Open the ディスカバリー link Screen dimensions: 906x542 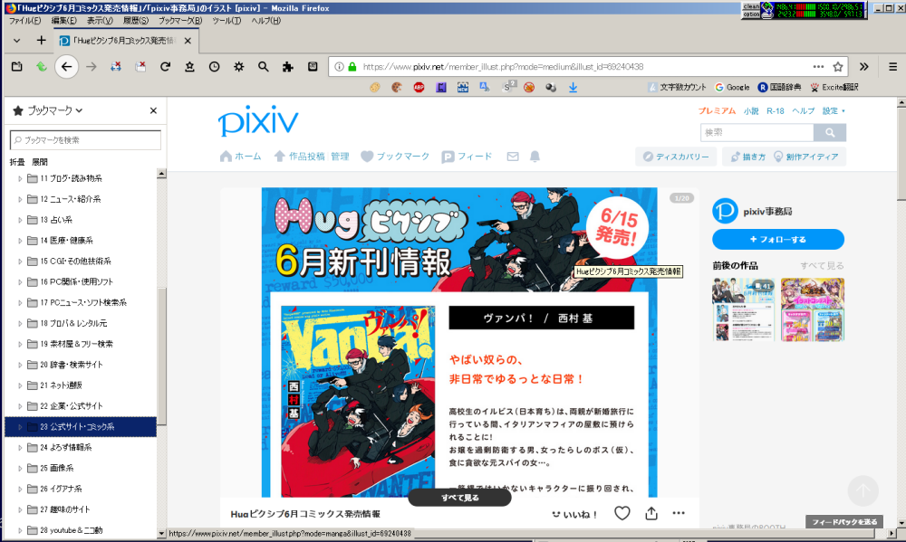click(676, 157)
